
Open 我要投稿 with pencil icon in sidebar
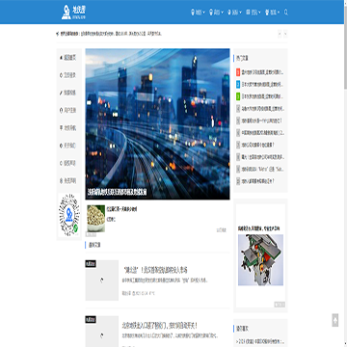pyautogui.click(x=67, y=93)
